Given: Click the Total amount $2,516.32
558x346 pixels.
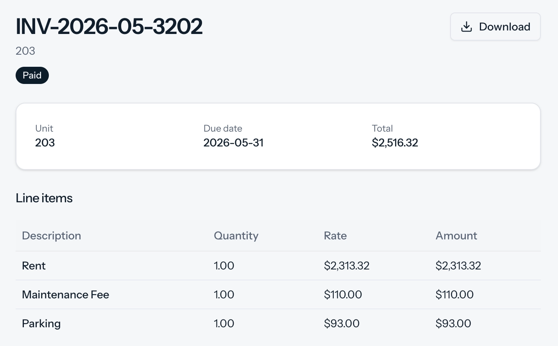Looking at the screenshot, I should [395, 143].
